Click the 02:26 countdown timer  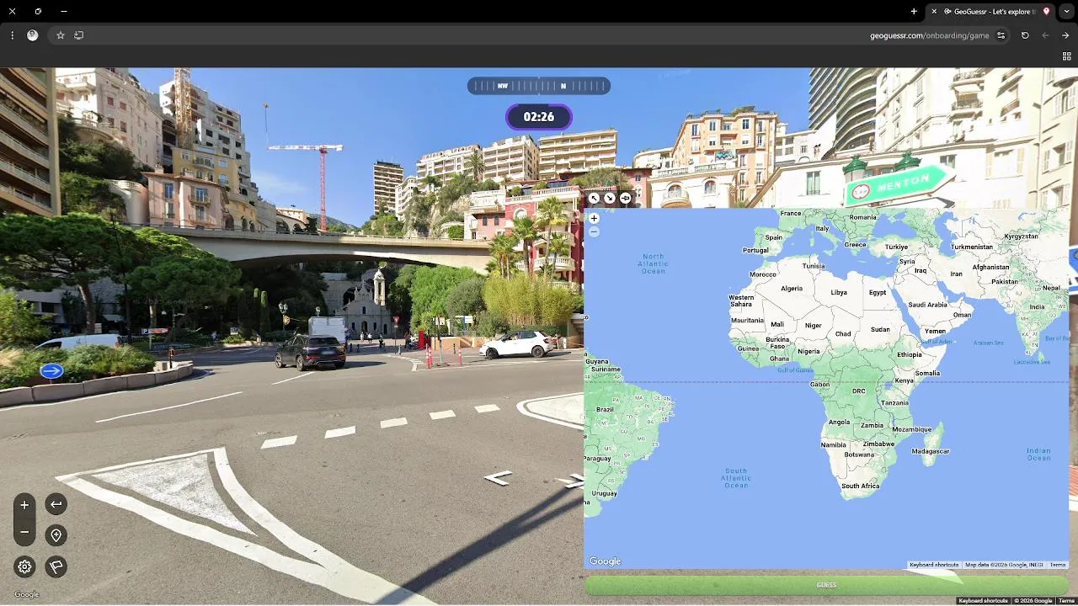tap(539, 117)
